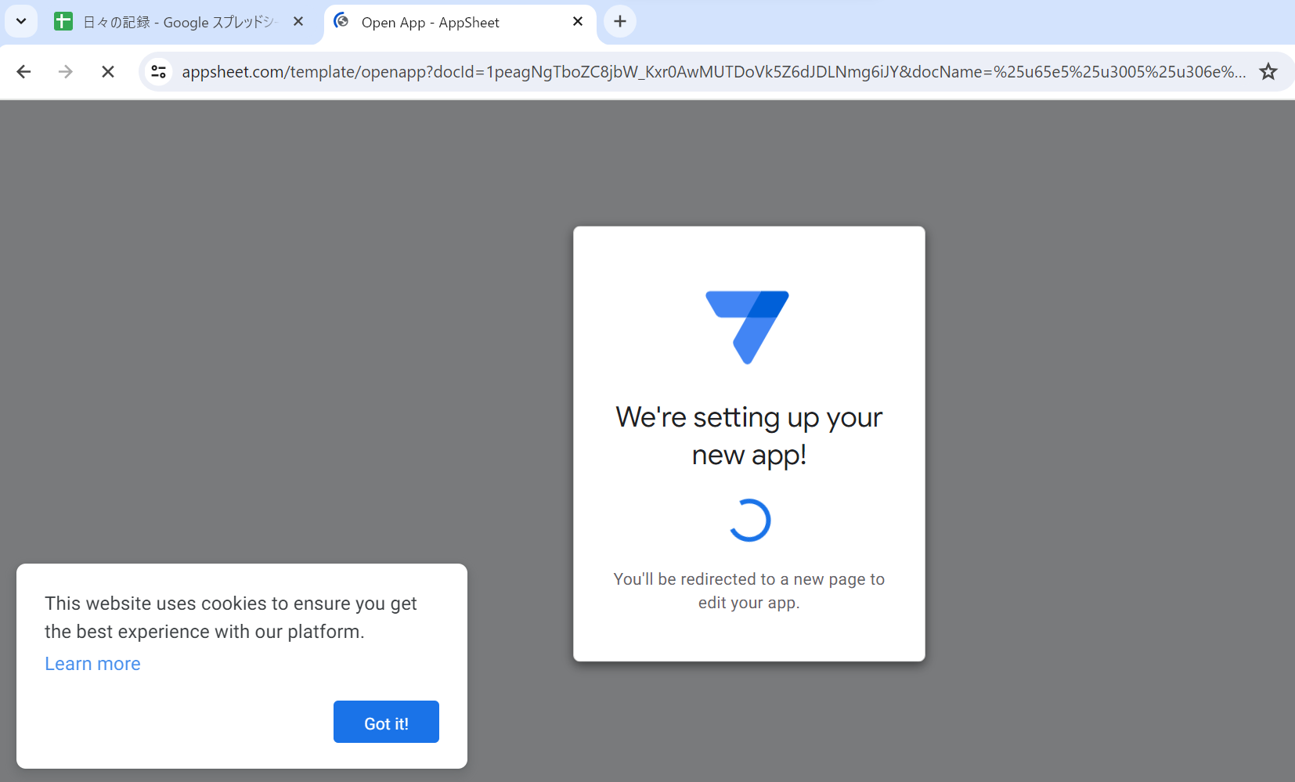Close the 日々の記録 Google Sheets tab

298,22
